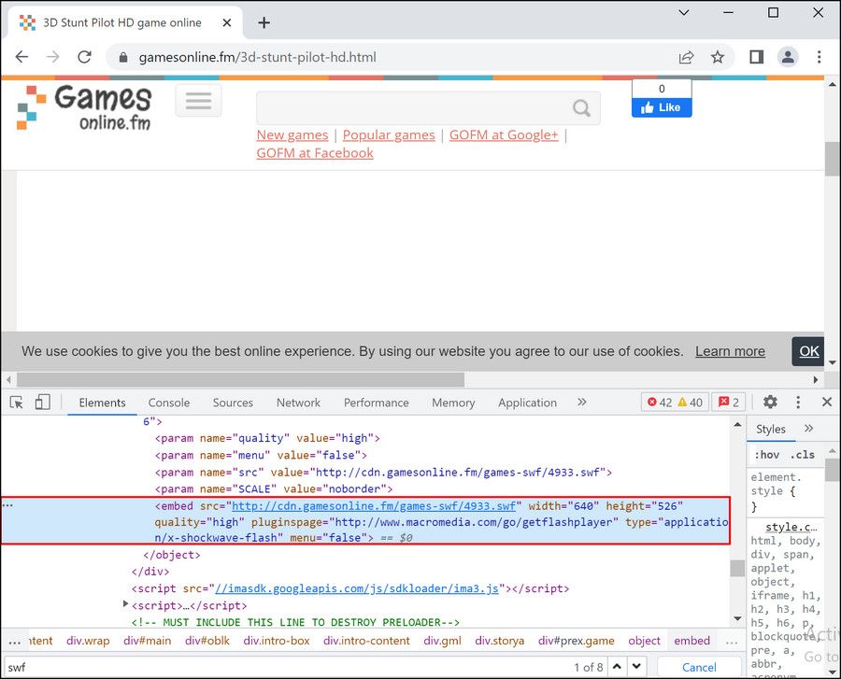This screenshot has width=841, height=679.
Task: Toggle the device toolbar emulation
Action: click(x=42, y=403)
